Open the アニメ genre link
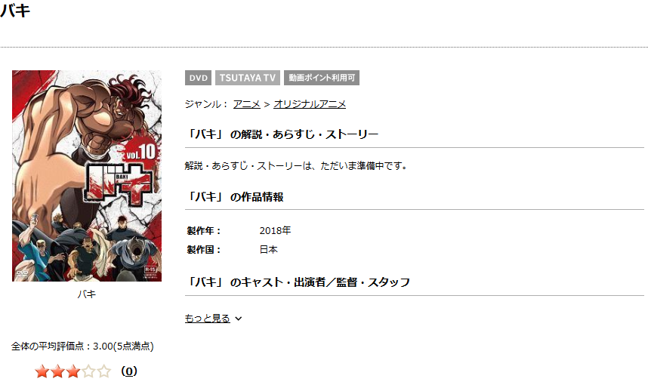 247,104
